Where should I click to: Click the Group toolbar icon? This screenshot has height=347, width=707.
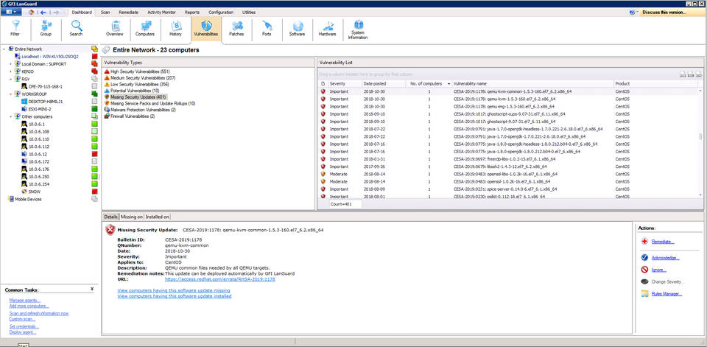coord(46,27)
